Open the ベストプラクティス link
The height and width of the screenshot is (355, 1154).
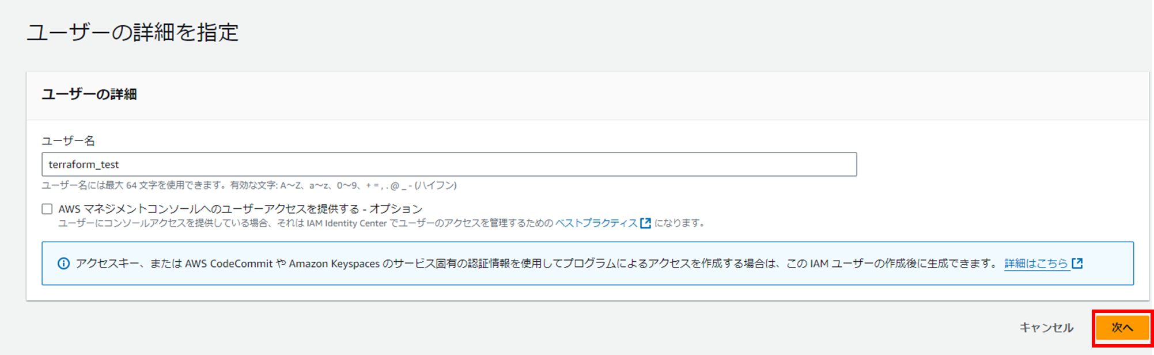coord(596,223)
